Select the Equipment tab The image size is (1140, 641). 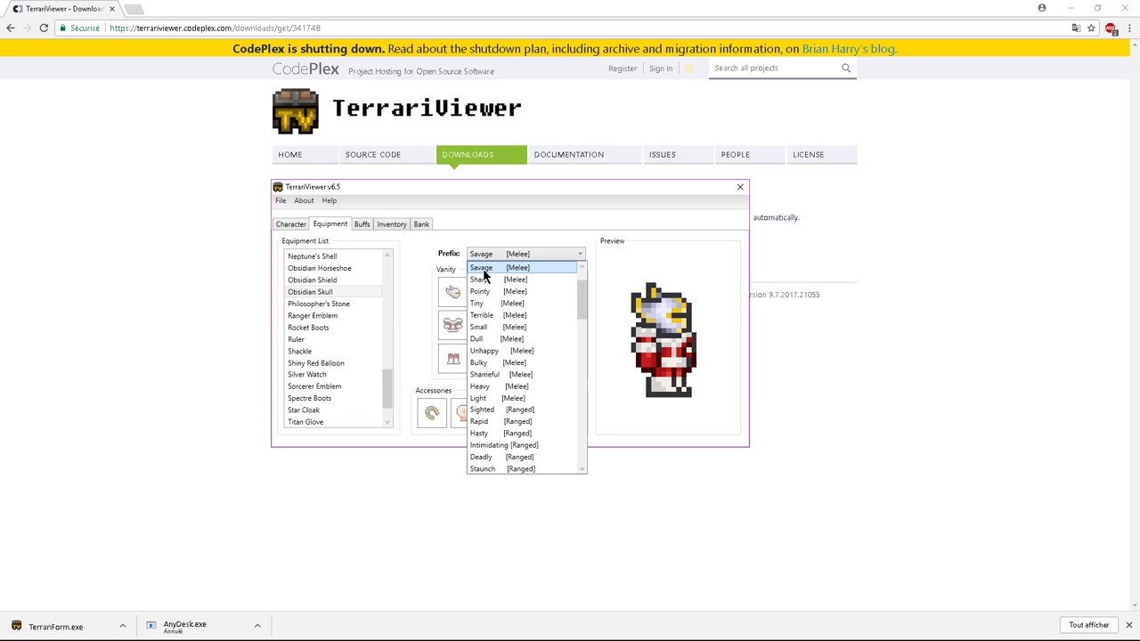pos(330,223)
